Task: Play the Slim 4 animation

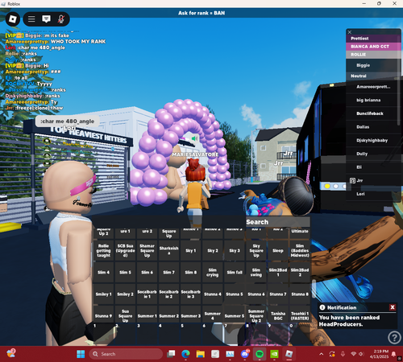Action: [x=103, y=273]
